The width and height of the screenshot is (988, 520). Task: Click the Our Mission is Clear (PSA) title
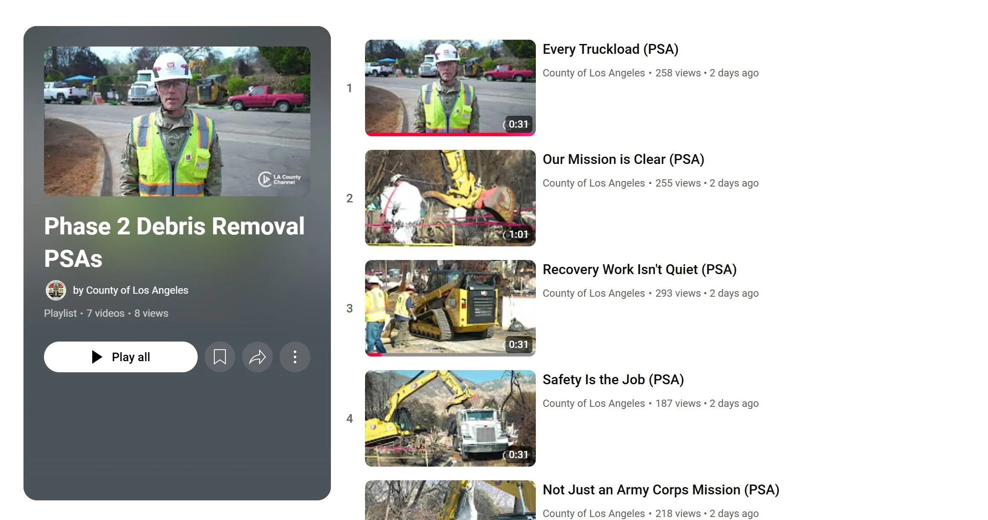623,160
